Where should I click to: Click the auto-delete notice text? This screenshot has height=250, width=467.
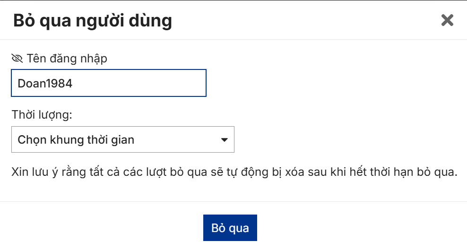coord(234,172)
